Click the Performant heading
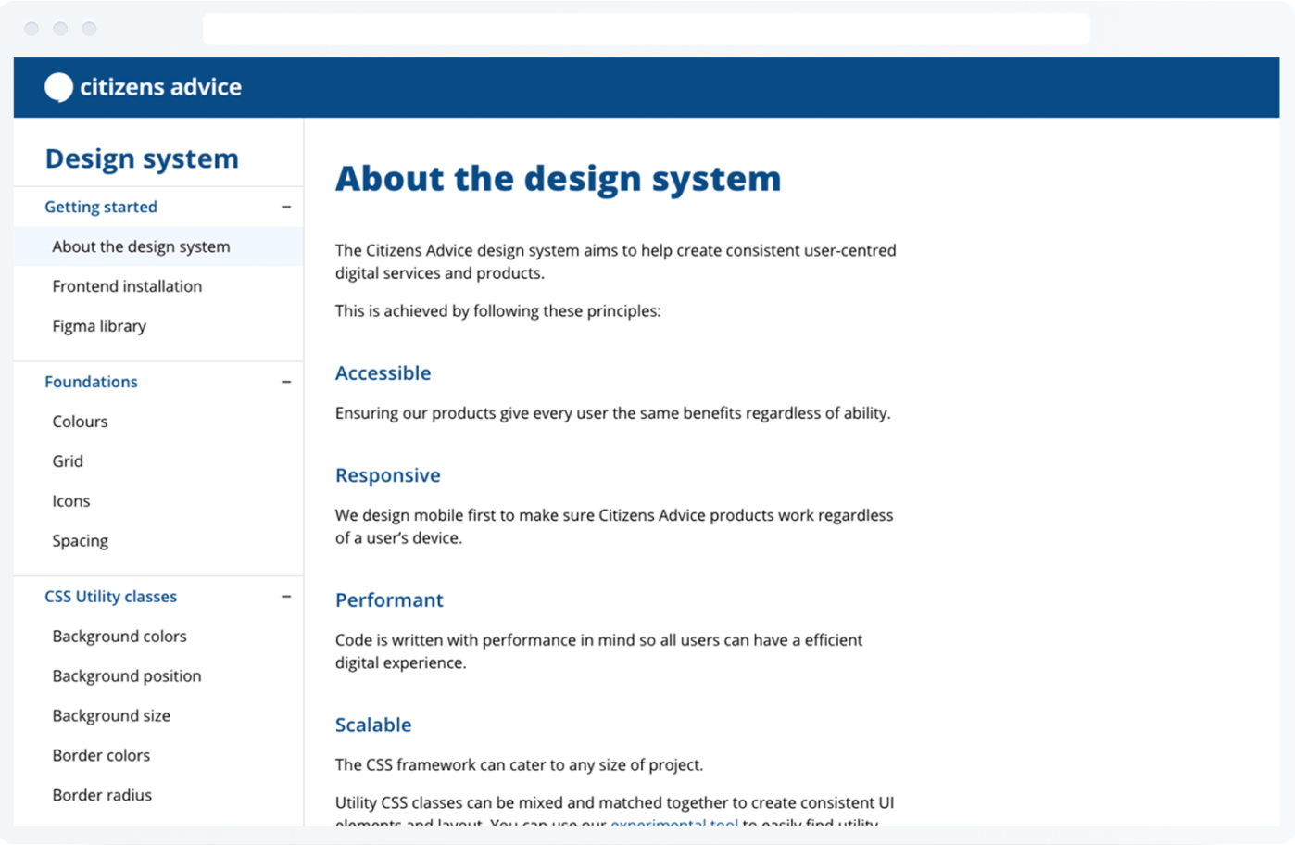 click(389, 600)
